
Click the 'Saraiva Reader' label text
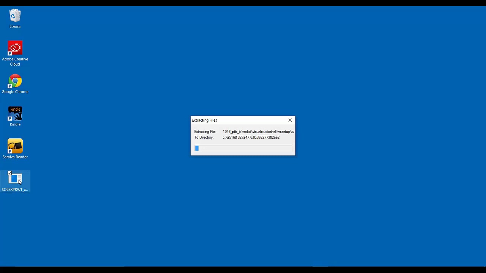pyautogui.click(x=15, y=157)
